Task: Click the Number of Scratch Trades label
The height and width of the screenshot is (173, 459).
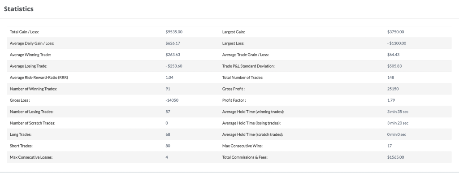Action: [32, 123]
